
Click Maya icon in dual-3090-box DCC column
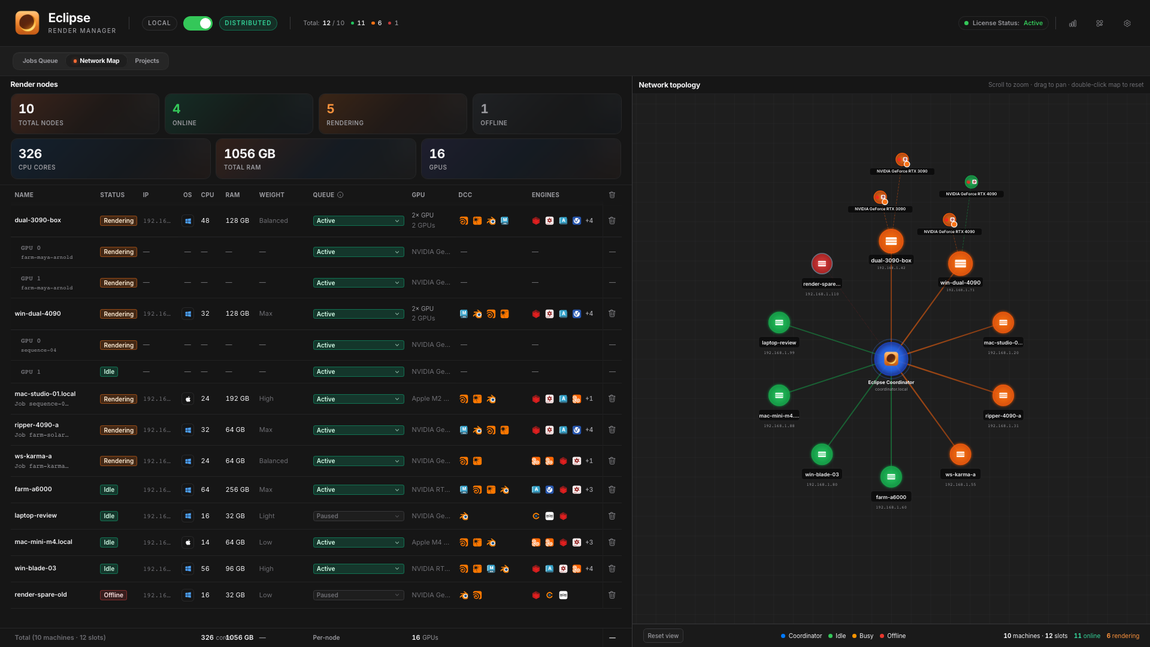pyautogui.click(x=505, y=220)
